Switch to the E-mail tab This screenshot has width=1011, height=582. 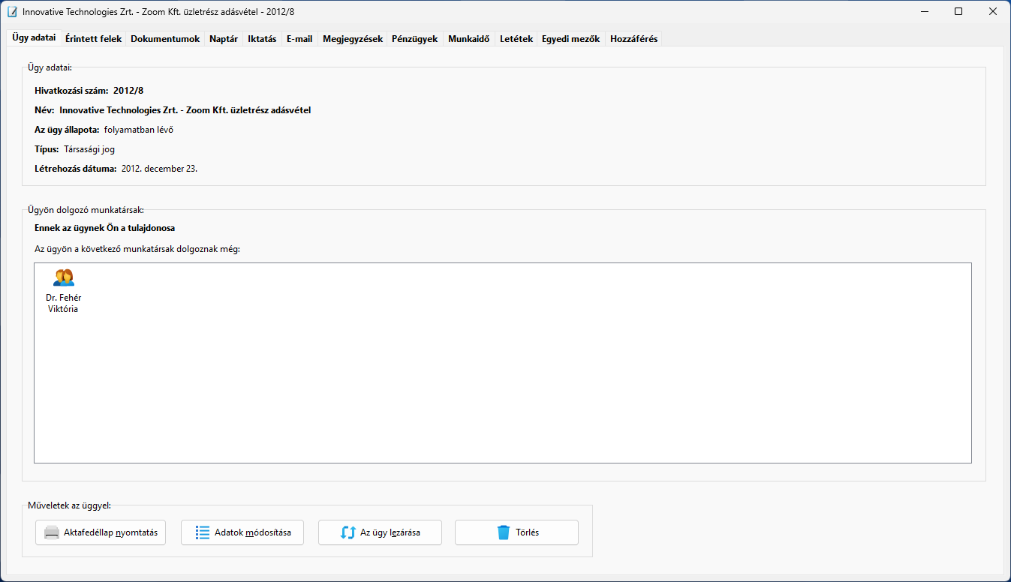(x=299, y=39)
